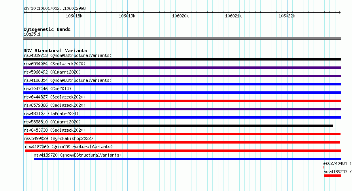Click the blue nsv483107 variant bar
The width and height of the screenshot is (352, 191).
[182, 117]
